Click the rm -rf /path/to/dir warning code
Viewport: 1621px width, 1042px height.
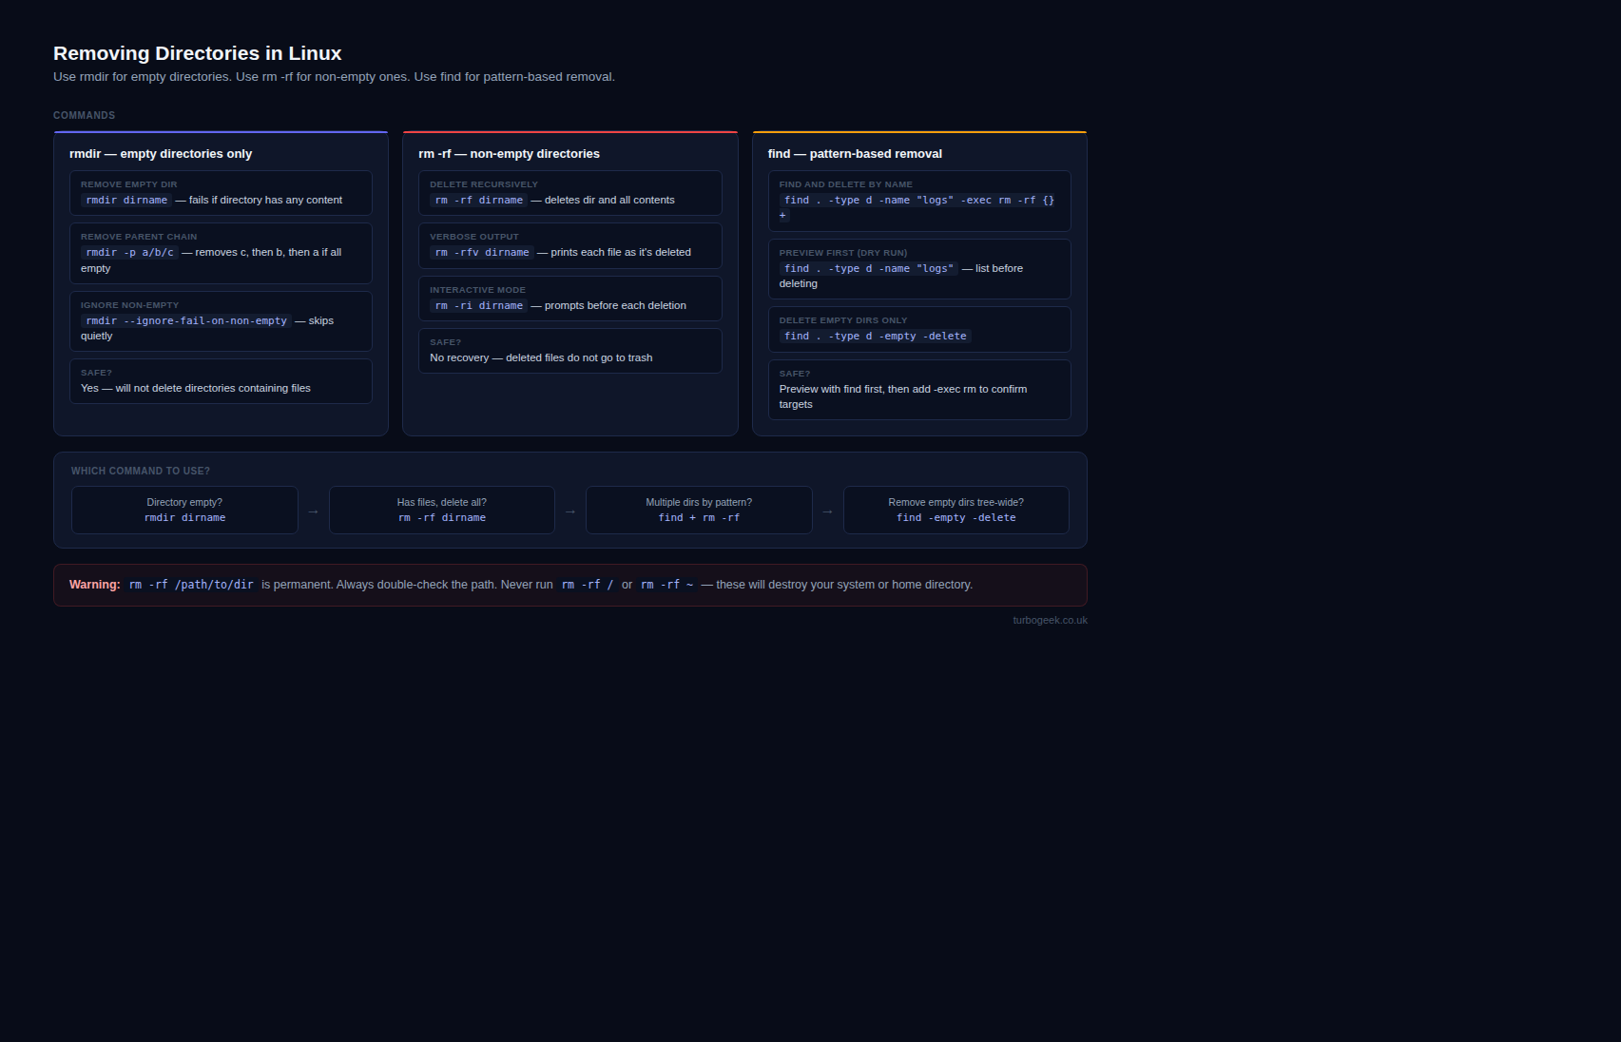point(191,586)
